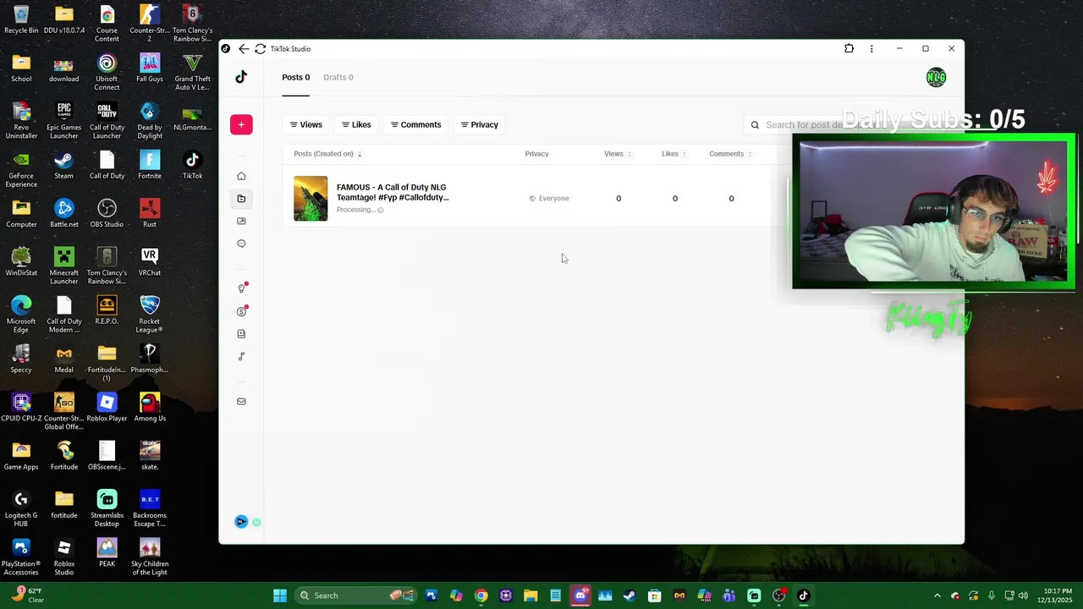Open Steam desktop shortcut

pyautogui.click(x=63, y=165)
